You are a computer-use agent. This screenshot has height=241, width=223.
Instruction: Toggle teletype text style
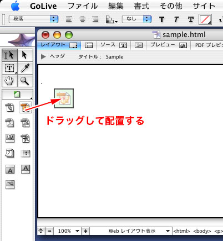click(x=191, y=19)
